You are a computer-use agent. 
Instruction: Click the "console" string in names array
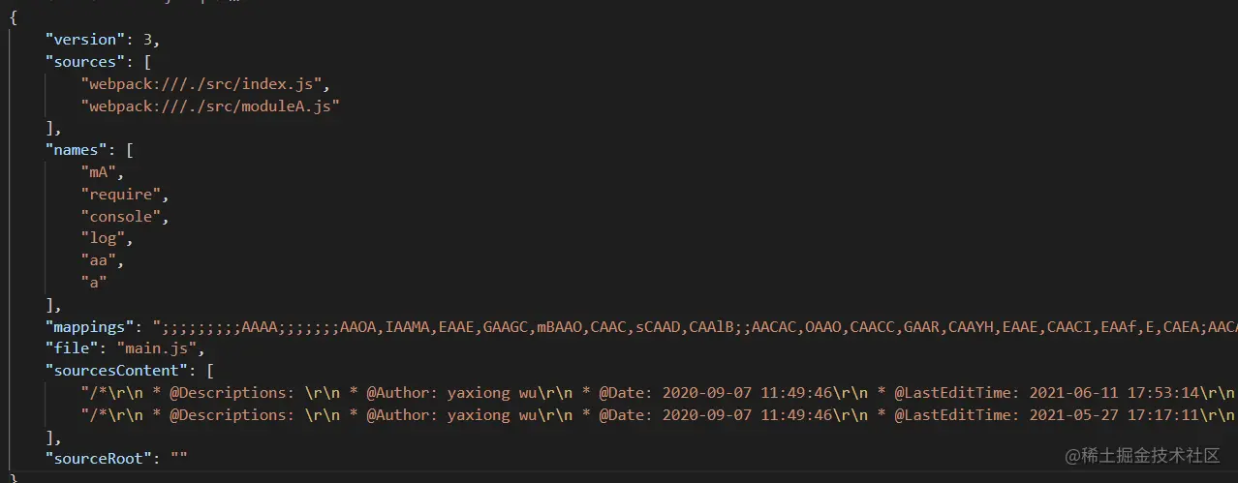point(125,217)
